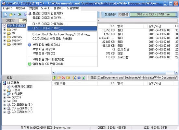This screenshot has height=130, width=179.
Task: Click the local refresh icon
Action: coord(84,78)
